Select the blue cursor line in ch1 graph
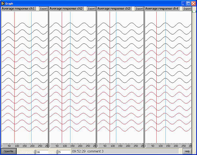The height and width of the screenshot is (155, 197). [31, 77]
